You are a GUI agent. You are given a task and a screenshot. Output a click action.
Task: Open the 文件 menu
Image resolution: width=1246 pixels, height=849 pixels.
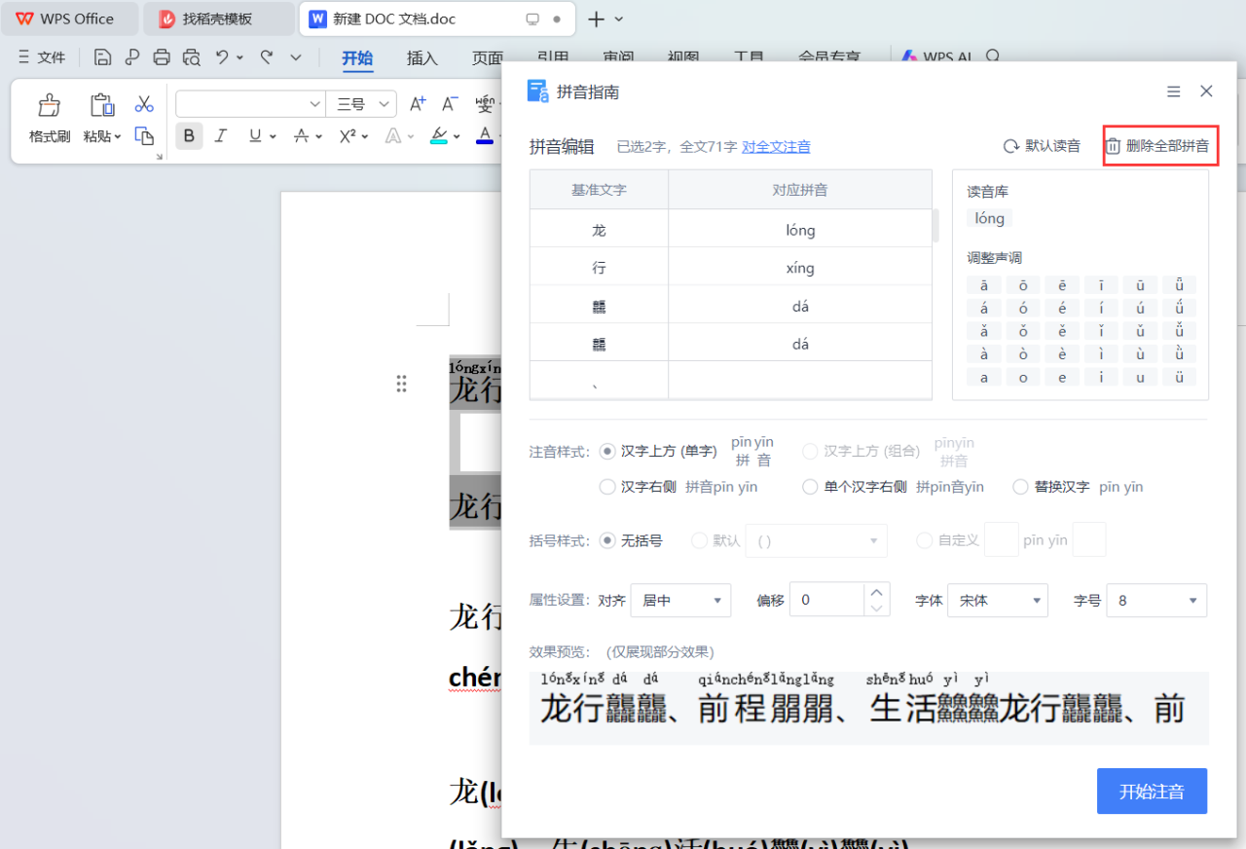tap(41, 57)
